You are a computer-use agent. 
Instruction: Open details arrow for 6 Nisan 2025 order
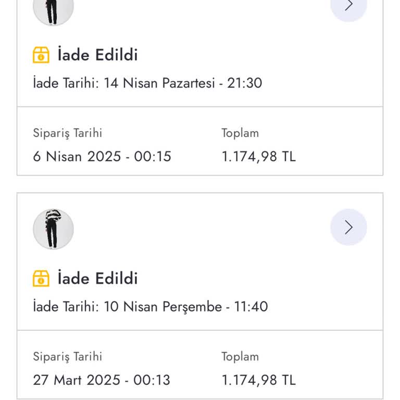348,5
